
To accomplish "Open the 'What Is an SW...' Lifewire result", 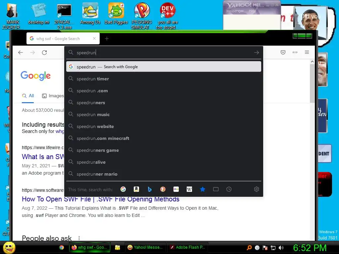I will click(x=43, y=156).
